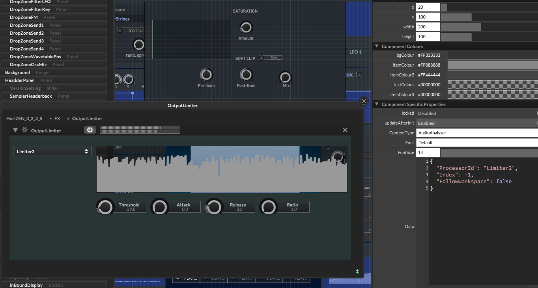Click the x position input field
The width and height of the screenshot is (538, 288).
[428, 7]
